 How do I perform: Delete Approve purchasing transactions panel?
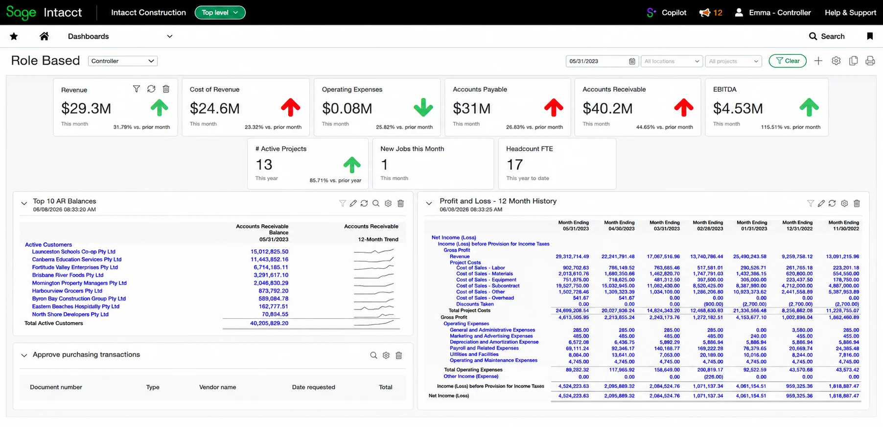pos(399,356)
